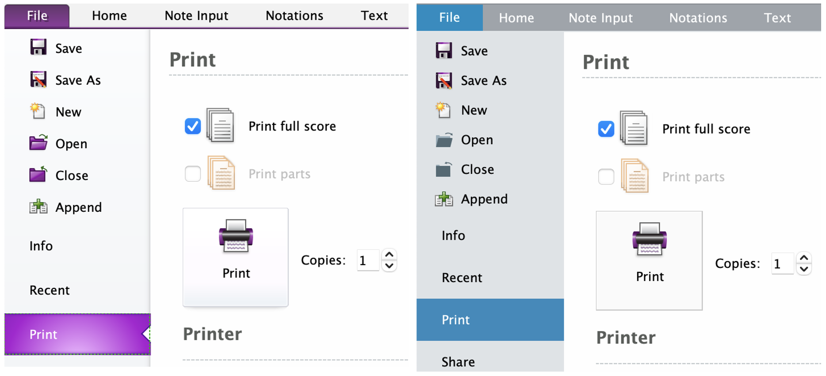Click the Copies number field in blue theme
Viewport: 826px width, 376px height.
(x=783, y=264)
